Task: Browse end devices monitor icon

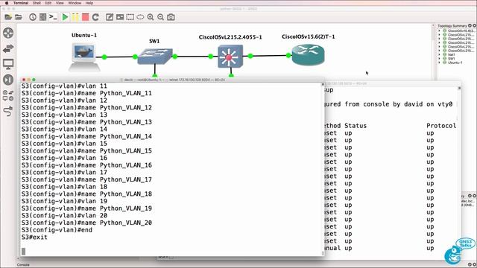Action: (x=8, y=64)
